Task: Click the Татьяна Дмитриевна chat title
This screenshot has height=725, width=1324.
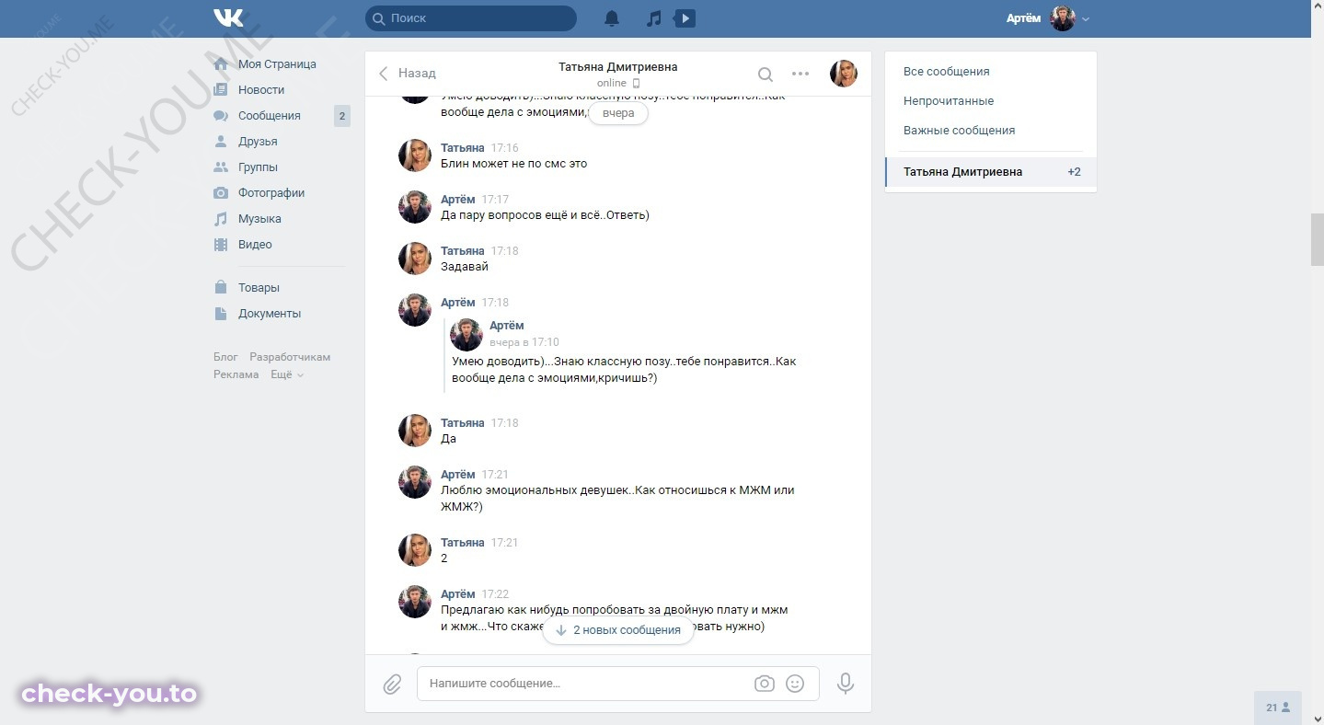Action: (618, 67)
